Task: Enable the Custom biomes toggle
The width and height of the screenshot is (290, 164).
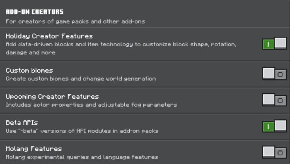Action: [274, 74]
